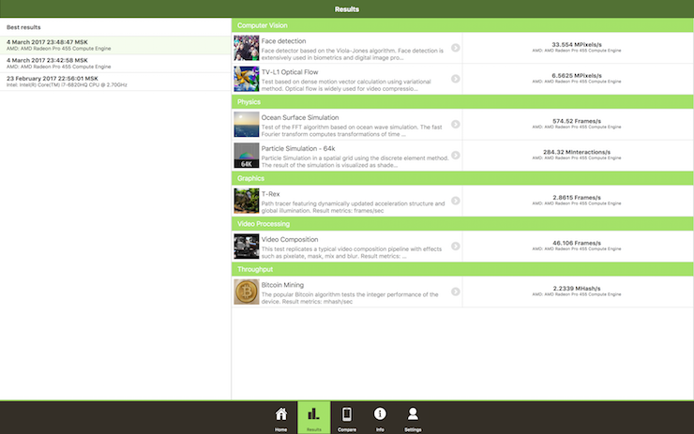Click the Results title at top
The image size is (694, 434).
click(347, 9)
